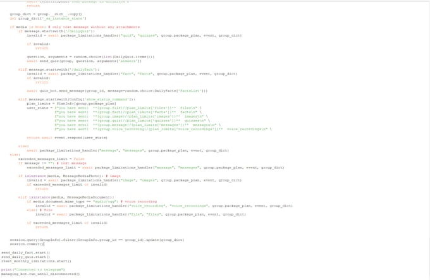Click 'send_daily_quiz.start()' line
The image size is (430, 280).
coord(25,257)
